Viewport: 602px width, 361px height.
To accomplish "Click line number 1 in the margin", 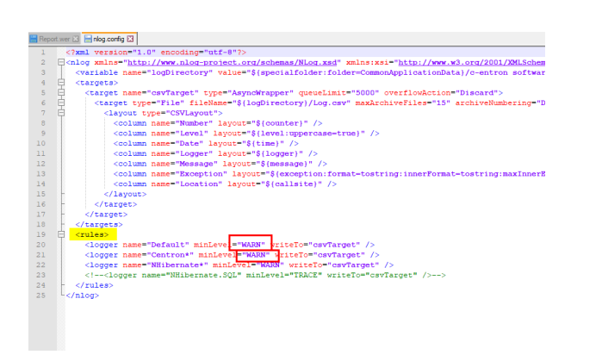I will coord(43,52).
